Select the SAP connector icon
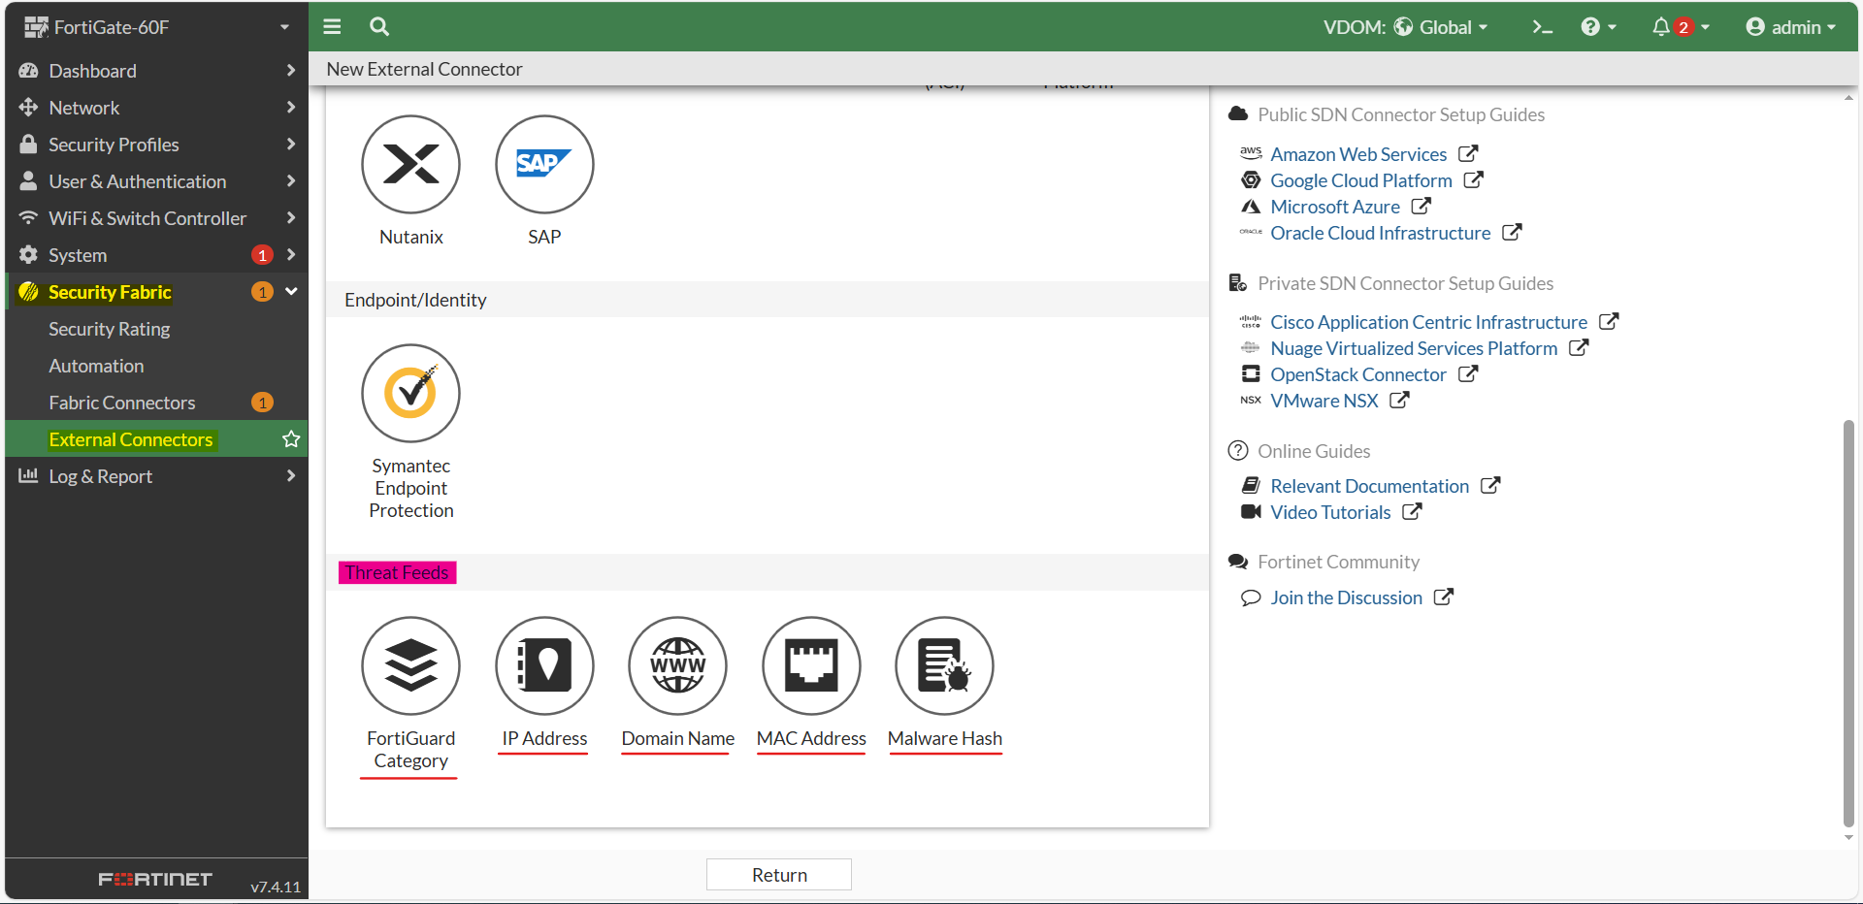 pyautogui.click(x=544, y=164)
